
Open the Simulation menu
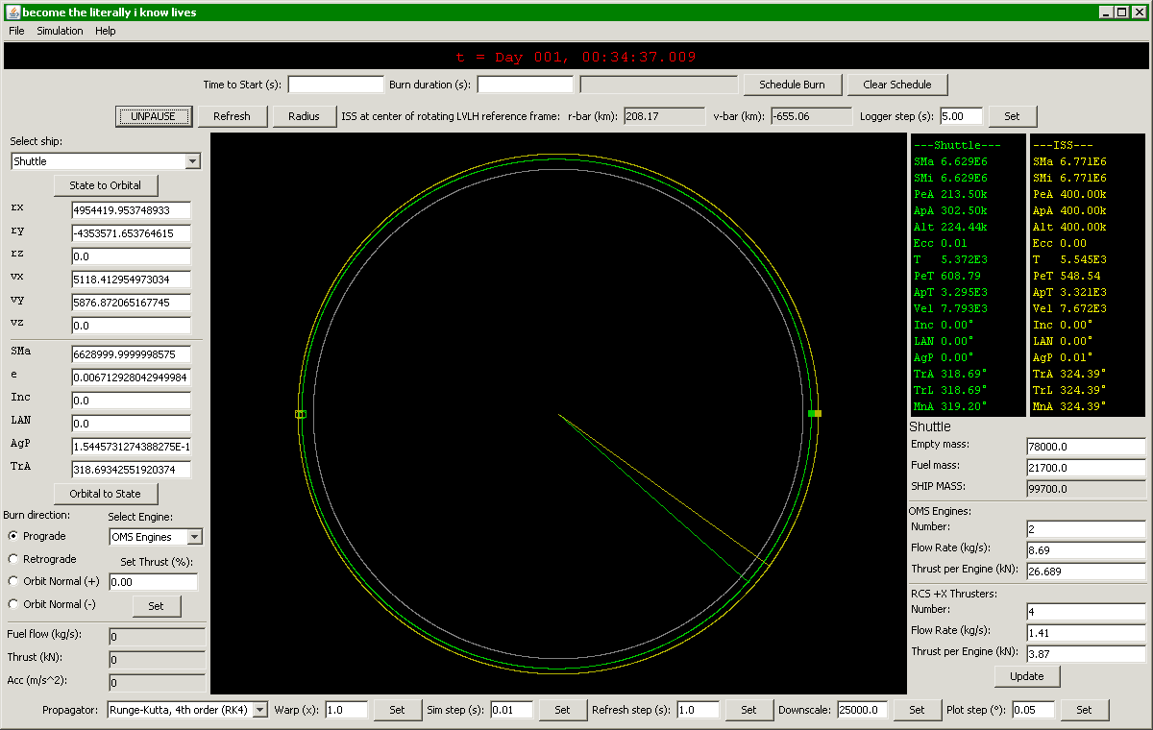(60, 31)
